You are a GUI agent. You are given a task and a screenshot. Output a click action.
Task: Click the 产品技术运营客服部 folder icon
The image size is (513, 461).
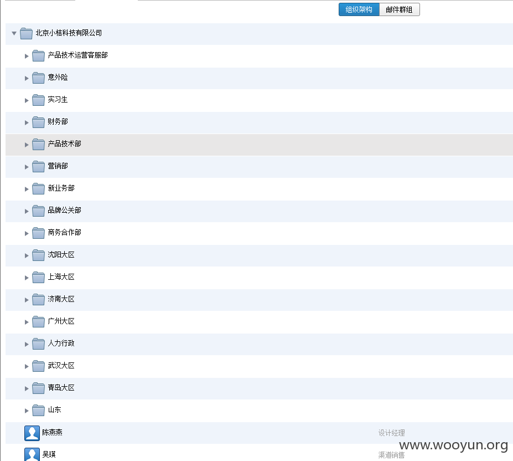38,55
